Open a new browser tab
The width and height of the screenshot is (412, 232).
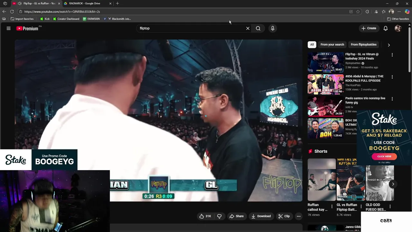coord(117,4)
